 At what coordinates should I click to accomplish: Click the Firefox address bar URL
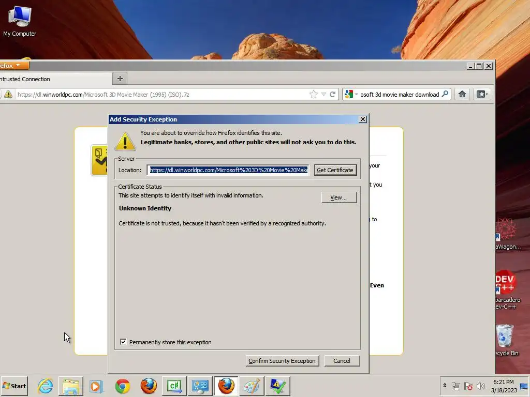[x=162, y=95]
